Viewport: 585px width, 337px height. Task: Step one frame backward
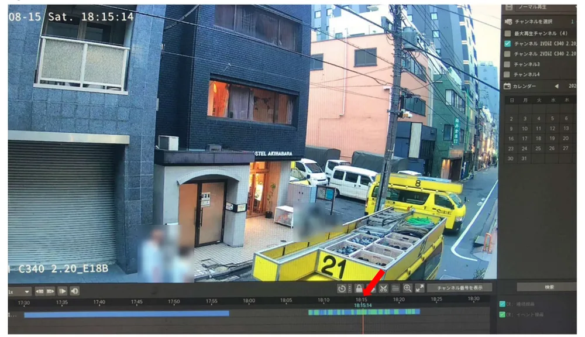point(40,291)
